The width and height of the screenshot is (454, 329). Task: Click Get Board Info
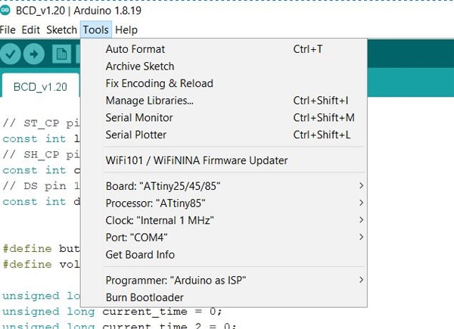[140, 255]
